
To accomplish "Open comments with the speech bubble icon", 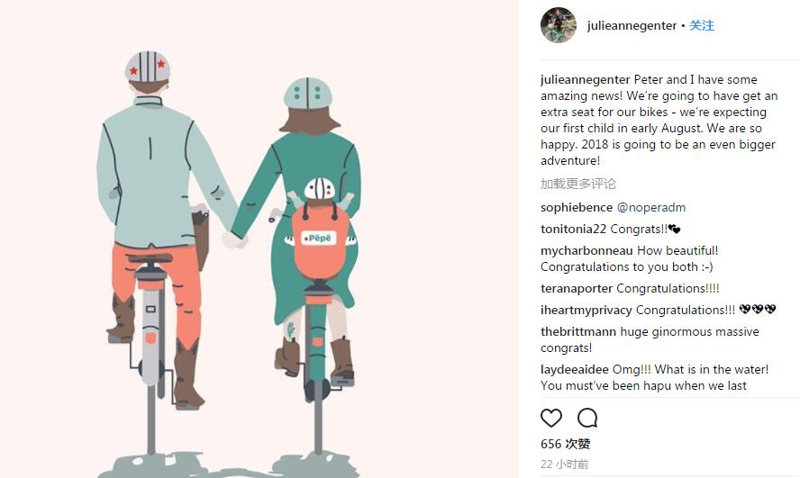I will pyautogui.click(x=587, y=418).
